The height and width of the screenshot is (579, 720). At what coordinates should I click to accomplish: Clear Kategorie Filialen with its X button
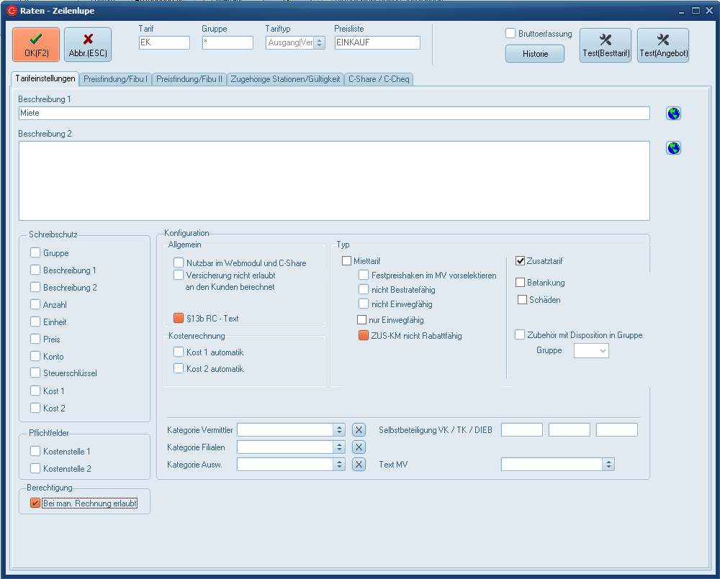pos(359,447)
